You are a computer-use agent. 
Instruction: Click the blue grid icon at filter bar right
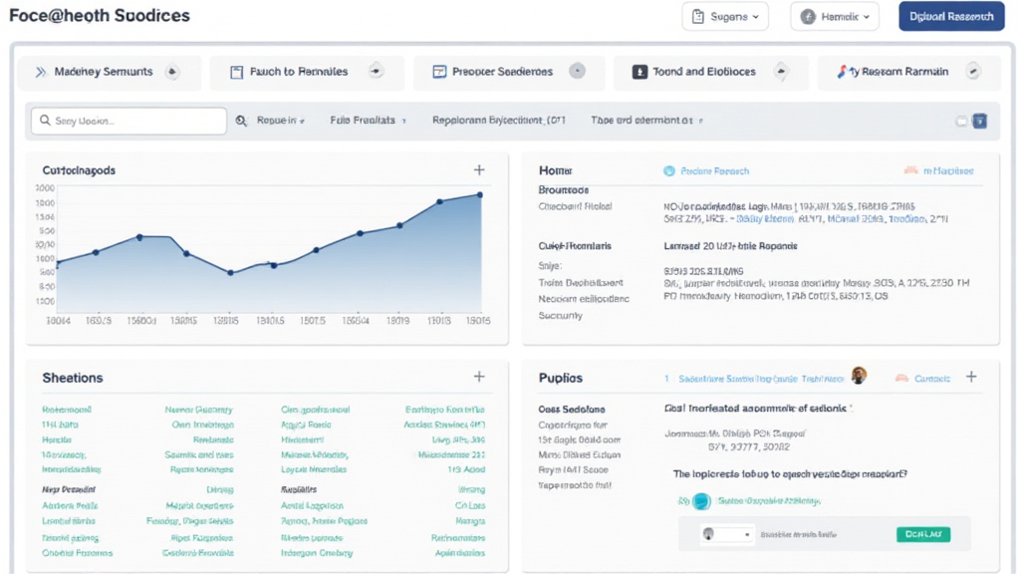point(979,121)
